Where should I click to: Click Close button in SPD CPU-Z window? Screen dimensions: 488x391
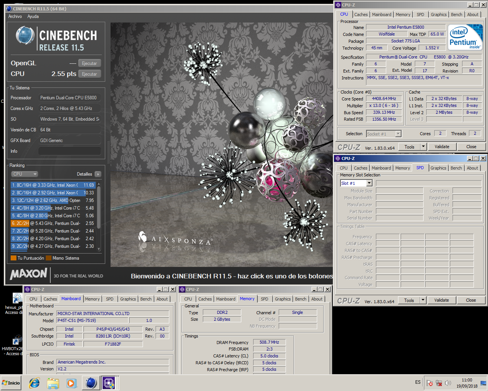point(471,300)
